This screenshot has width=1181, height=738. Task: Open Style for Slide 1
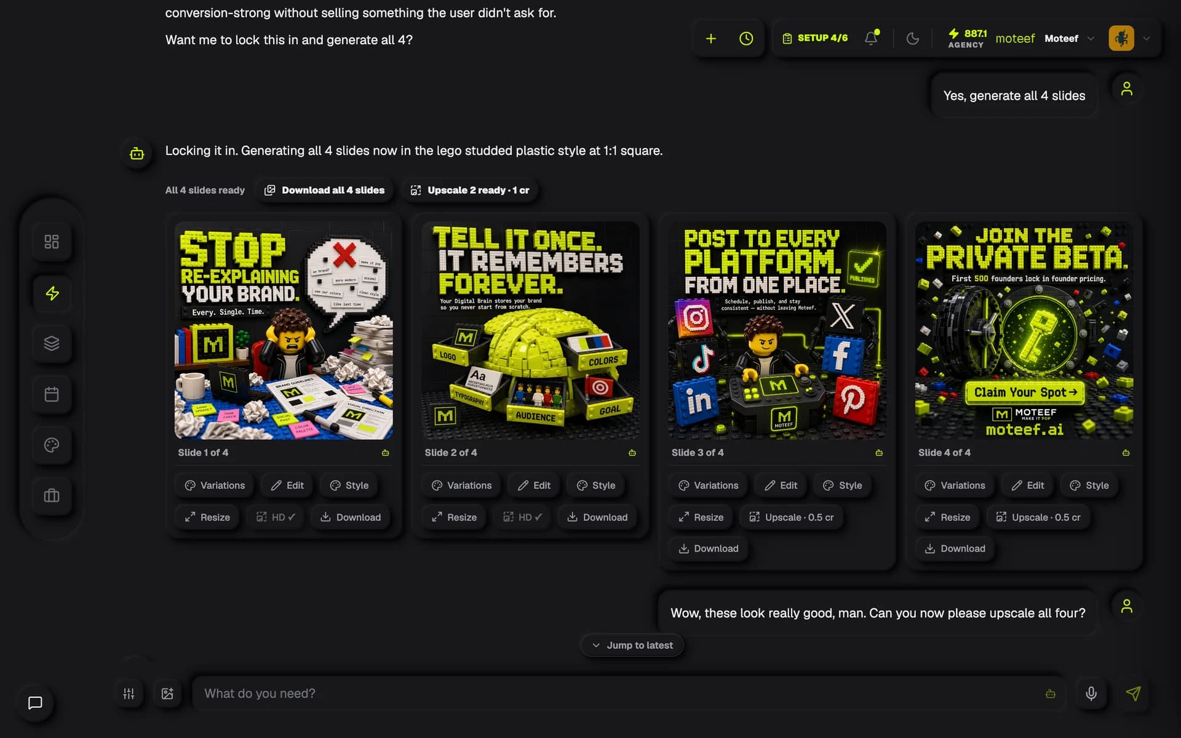tap(349, 485)
